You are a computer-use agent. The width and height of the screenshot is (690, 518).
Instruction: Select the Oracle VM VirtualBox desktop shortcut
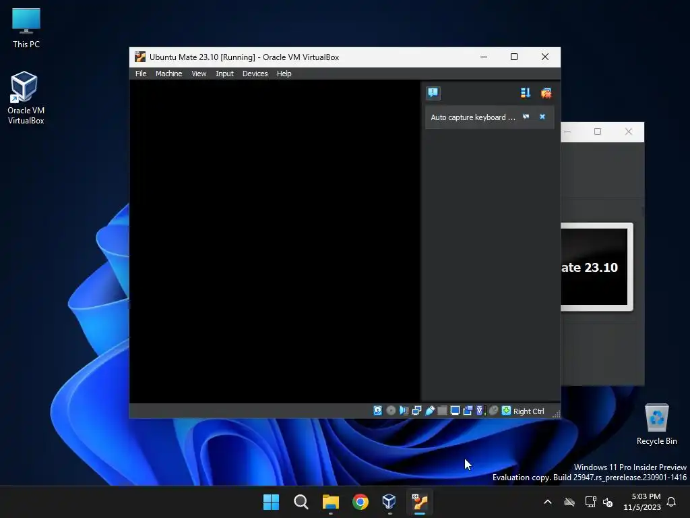coord(26,98)
